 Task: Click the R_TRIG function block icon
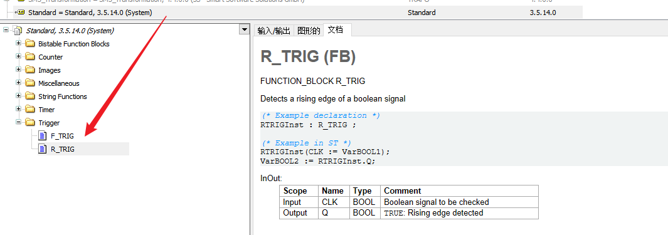point(42,149)
